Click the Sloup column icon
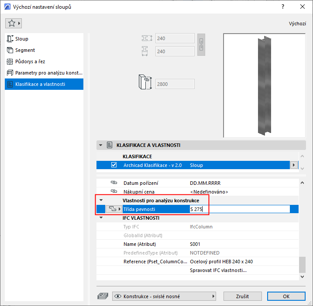This screenshot has width=313, height=306. [10, 39]
